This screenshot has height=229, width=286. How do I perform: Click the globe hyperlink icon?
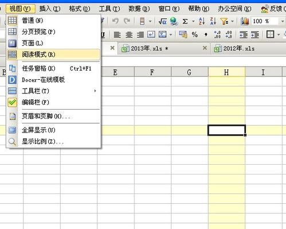coord(174,21)
